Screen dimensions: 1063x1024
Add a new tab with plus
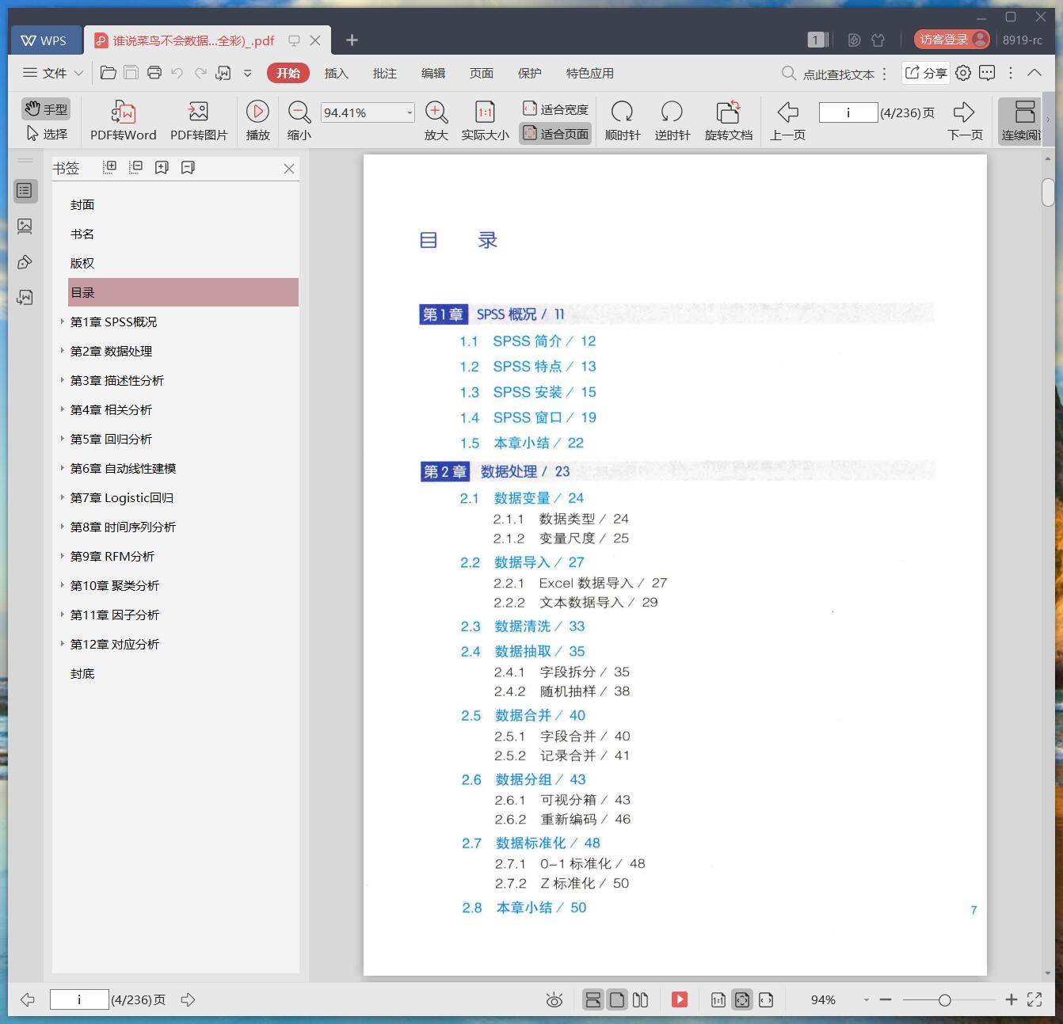352,40
